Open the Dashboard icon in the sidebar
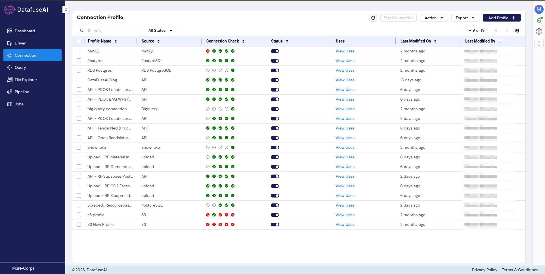 [x=10, y=31]
